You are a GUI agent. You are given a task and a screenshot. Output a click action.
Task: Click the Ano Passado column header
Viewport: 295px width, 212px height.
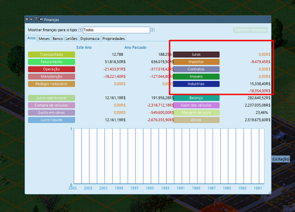tap(135, 47)
